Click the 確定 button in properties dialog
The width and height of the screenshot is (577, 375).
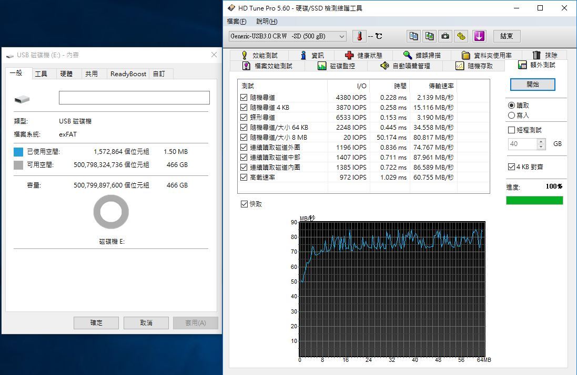(x=96, y=323)
